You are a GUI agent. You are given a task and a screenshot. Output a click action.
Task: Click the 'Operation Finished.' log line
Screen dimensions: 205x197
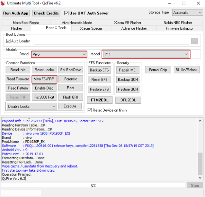[17, 174]
